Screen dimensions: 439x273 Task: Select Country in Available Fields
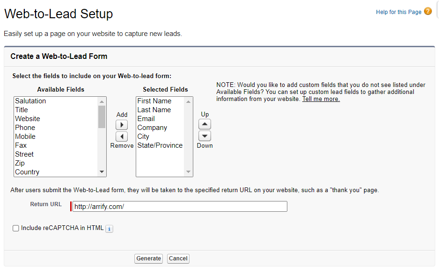[27, 172]
